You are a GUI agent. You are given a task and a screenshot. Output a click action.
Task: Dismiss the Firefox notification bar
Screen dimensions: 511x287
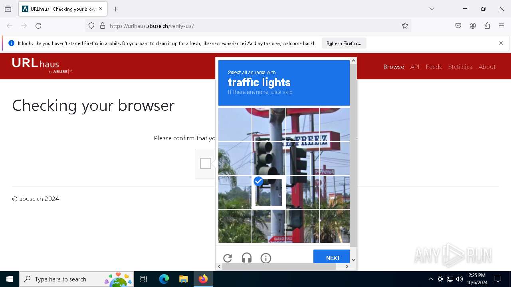pos(501,43)
